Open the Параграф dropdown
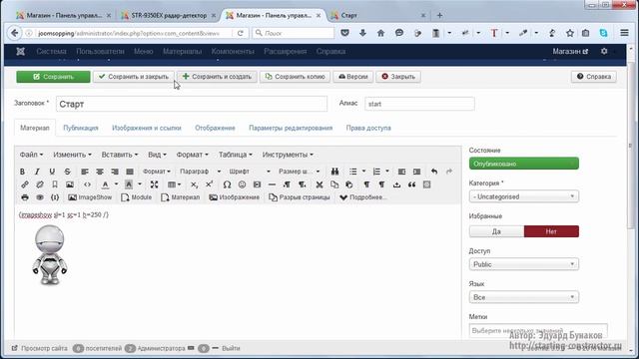Viewport: 639px width, 359px height. click(x=200, y=172)
